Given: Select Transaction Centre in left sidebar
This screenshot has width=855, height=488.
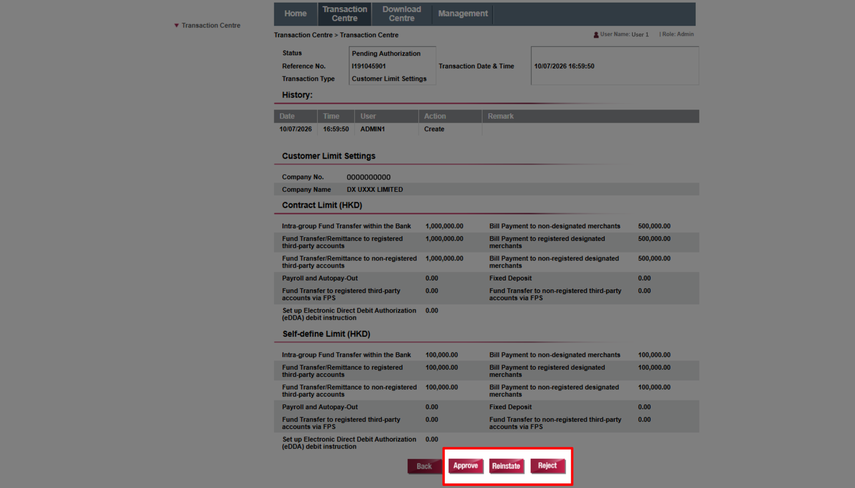Looking at the screenshot, I should point(210,25).
